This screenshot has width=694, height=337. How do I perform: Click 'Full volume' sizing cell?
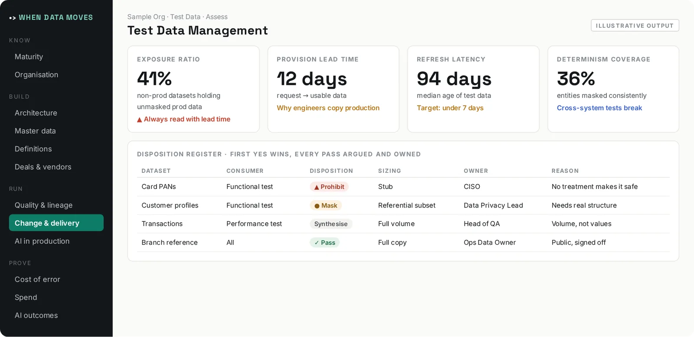396,224
